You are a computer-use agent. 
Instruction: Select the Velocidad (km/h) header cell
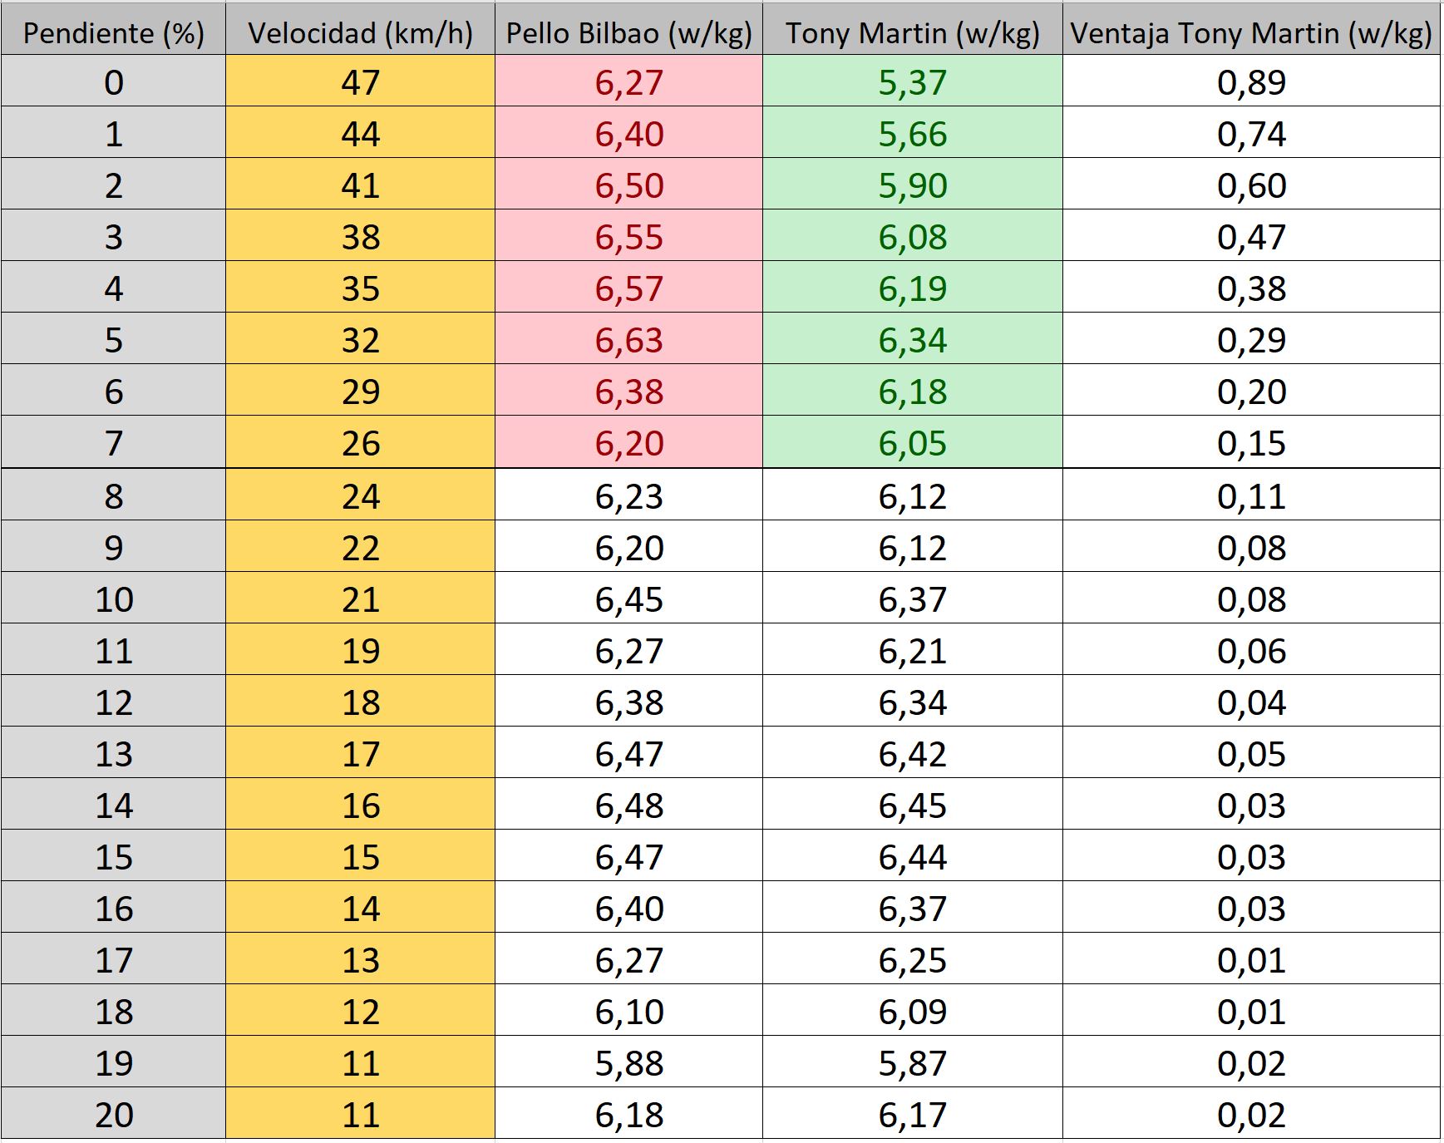[x=360, y=33]
